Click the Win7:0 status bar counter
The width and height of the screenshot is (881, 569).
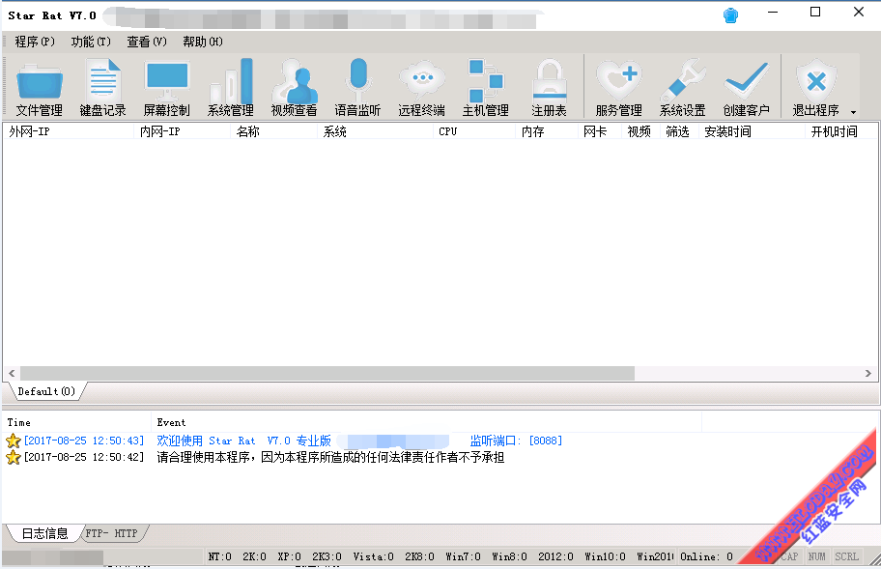[x=463, y=556]
